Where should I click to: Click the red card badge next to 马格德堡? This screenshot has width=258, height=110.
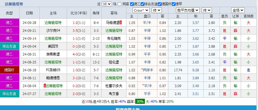coord(121,23)
